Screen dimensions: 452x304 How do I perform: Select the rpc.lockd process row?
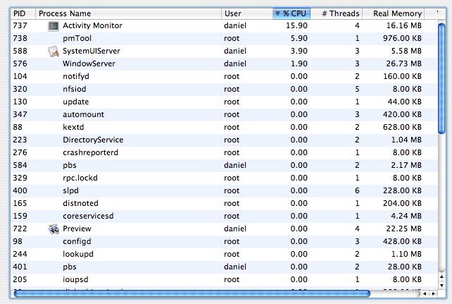[224, 178]
